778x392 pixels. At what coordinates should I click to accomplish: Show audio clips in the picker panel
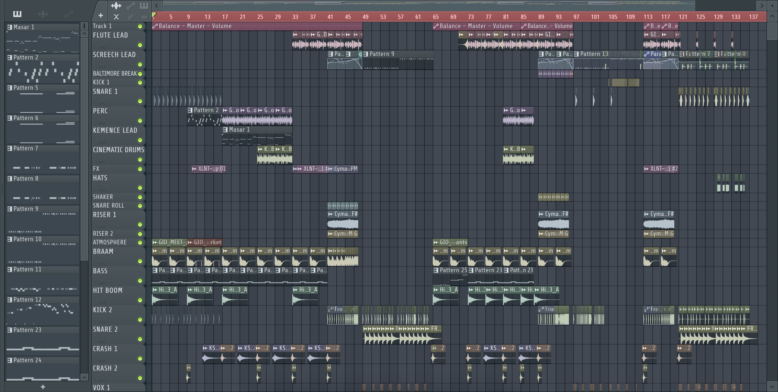point(43,14)
